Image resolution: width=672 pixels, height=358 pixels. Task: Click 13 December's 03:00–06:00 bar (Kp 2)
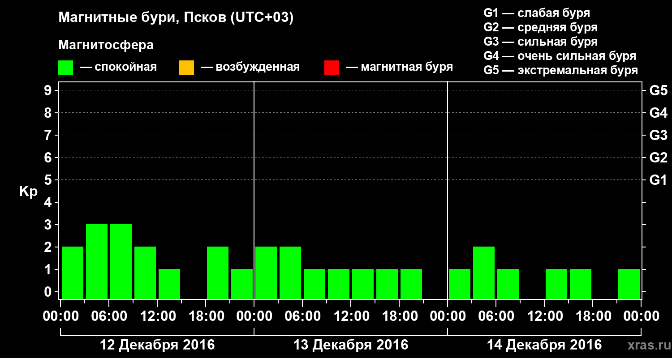pos(290,273)
